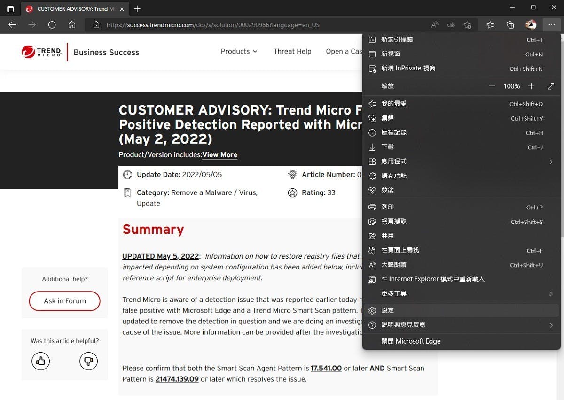Enter full screen from zoom row
The image size is (564, 400).
coord(551,86)
